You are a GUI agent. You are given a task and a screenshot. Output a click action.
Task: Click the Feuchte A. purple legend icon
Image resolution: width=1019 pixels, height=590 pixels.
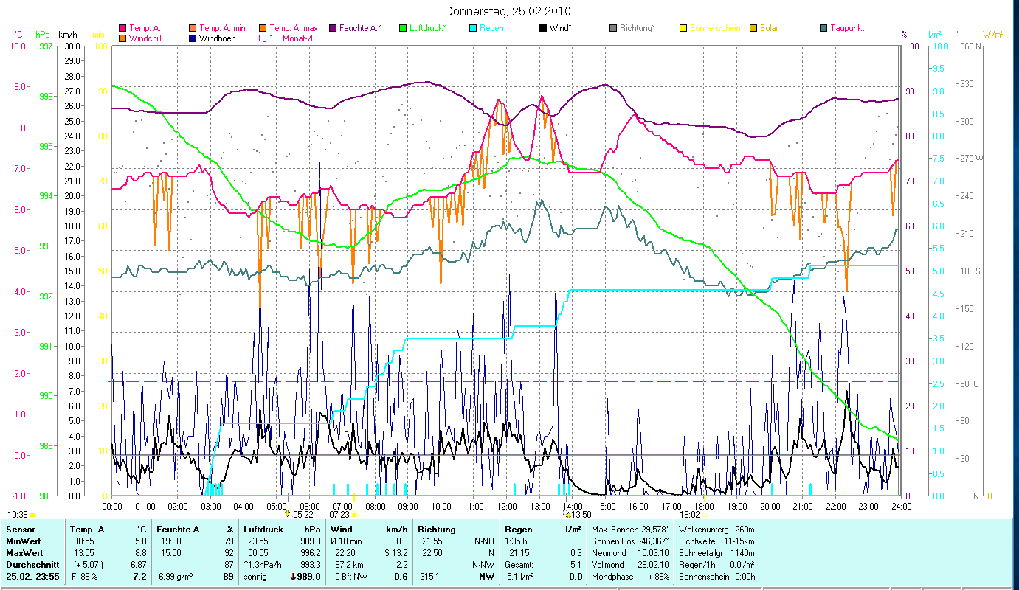pyautogui.click(x=333, y=29)
